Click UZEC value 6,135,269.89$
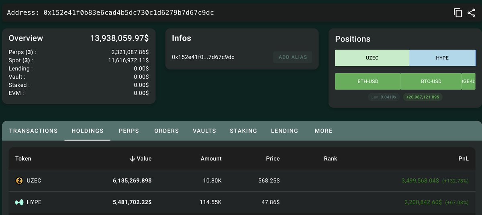The image size is (482, 215). [132, 181]
